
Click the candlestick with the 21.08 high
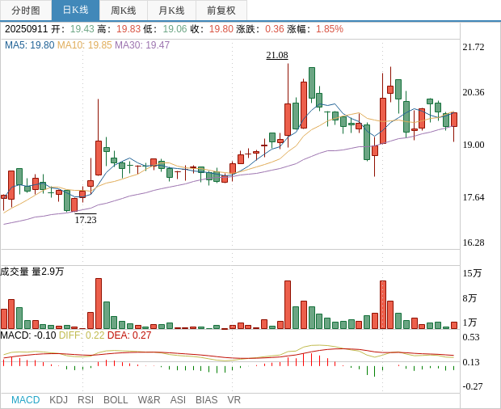(x=288, y=120)
